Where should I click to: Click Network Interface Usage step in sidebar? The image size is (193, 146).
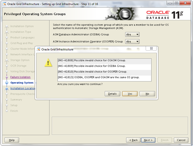click(22, 55)
